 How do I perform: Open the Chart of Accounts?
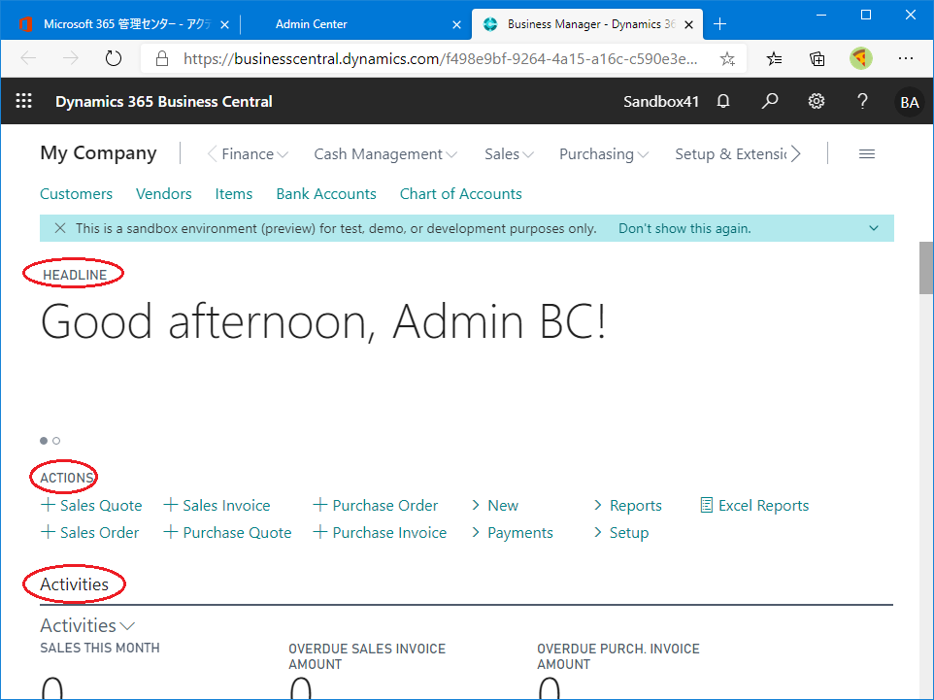click(460, 193)
